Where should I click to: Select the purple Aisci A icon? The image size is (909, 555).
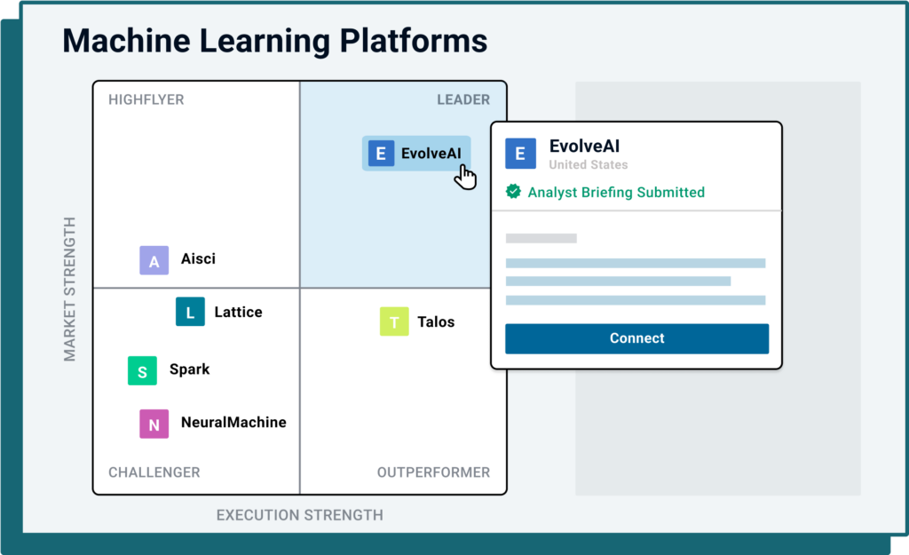point(154,260)
